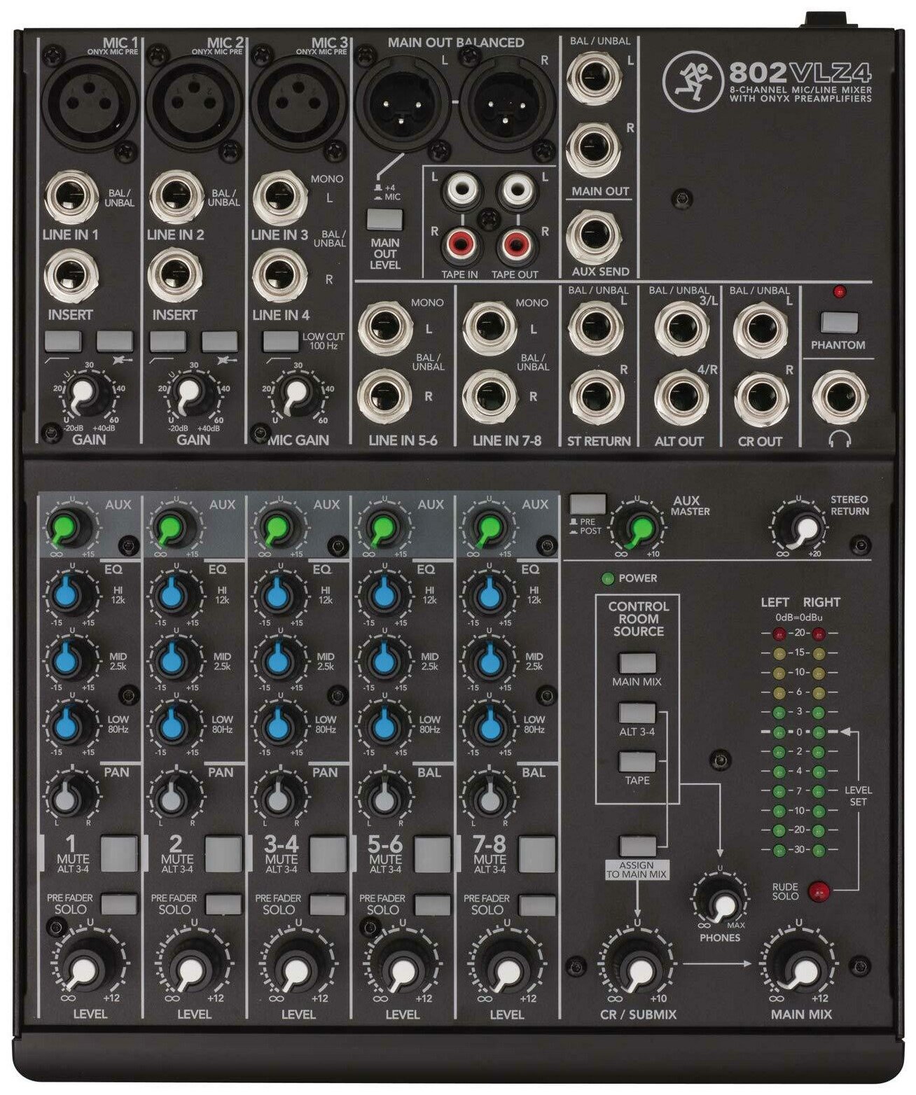Click the CR OUT left jack

click(761, 328)
